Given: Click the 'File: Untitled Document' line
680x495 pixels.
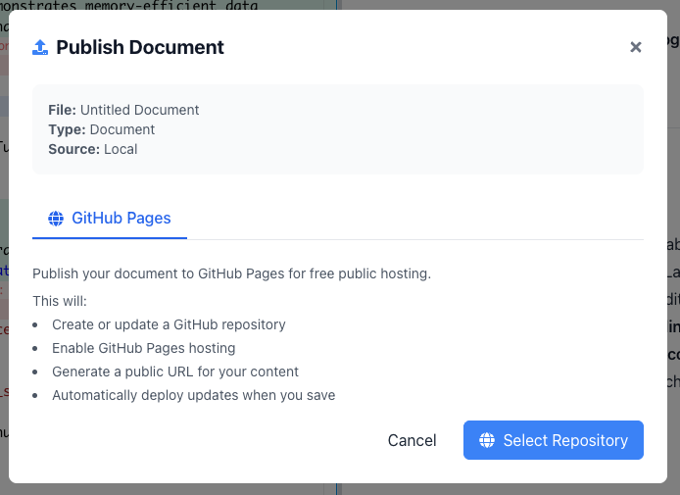Looking at the screenshot, I should [x=123, y=110].
